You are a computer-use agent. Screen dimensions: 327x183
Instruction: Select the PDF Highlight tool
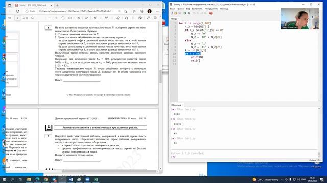coord(106,18)
